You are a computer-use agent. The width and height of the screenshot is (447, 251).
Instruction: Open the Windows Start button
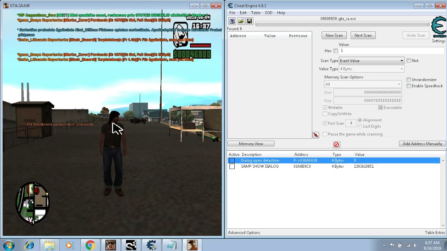(8, 245)
